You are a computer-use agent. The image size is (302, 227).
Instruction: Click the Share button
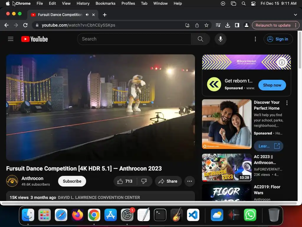pyautogui.click(x=168, y=181)
